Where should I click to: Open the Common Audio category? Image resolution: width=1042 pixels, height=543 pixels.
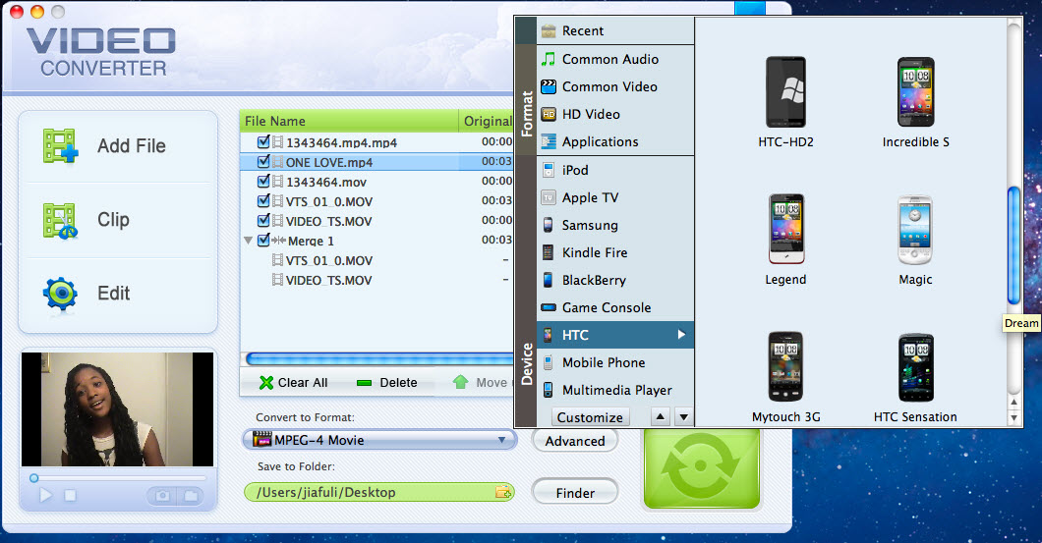[x=615, y=59]
